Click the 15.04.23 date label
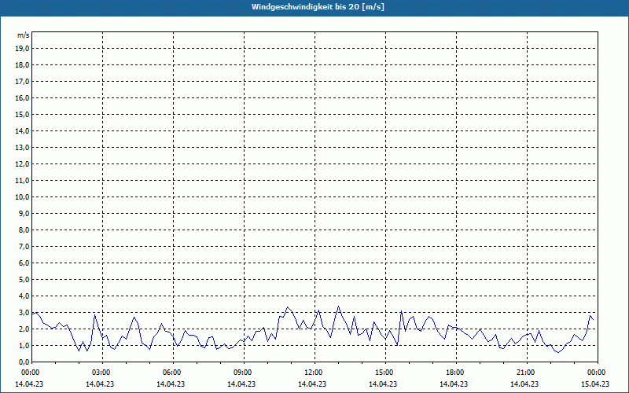629x393 pixels. coord(595,384)
